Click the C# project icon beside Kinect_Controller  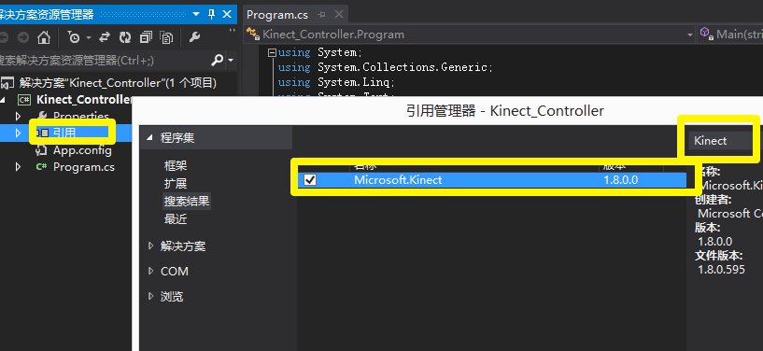24,100
